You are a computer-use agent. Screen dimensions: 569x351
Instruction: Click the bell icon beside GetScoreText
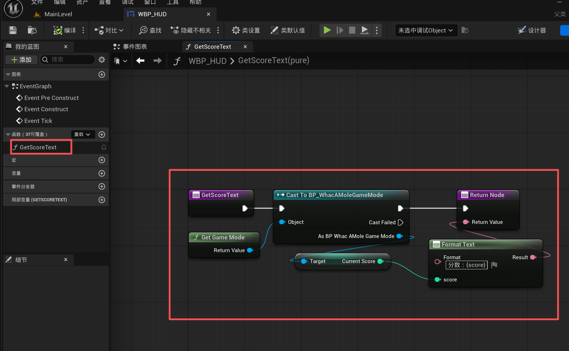tap(104, 147)
